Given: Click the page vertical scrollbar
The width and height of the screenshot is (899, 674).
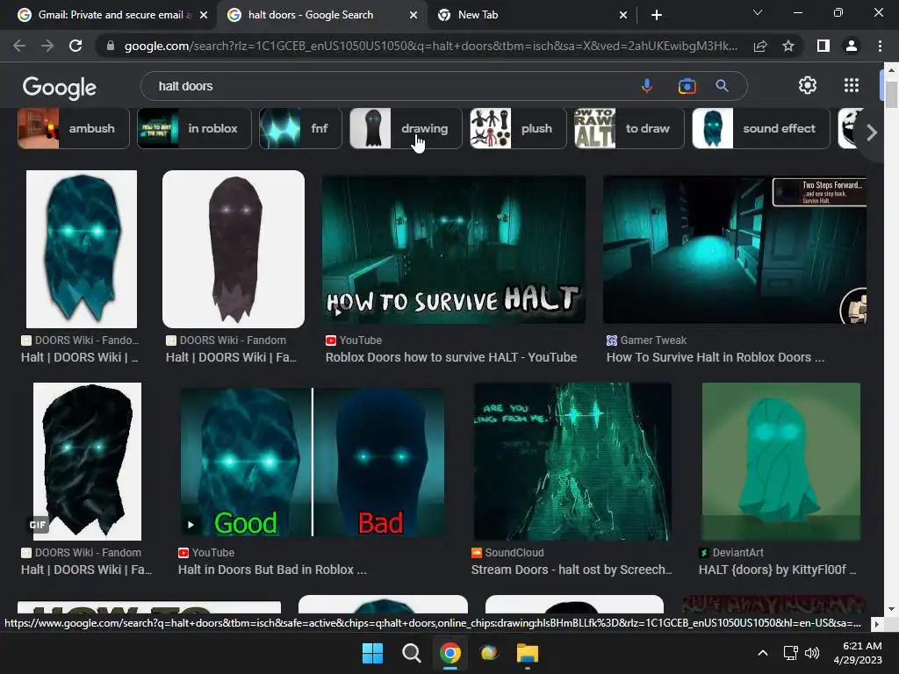Looking at the screenshot, I should coord(890,95).
